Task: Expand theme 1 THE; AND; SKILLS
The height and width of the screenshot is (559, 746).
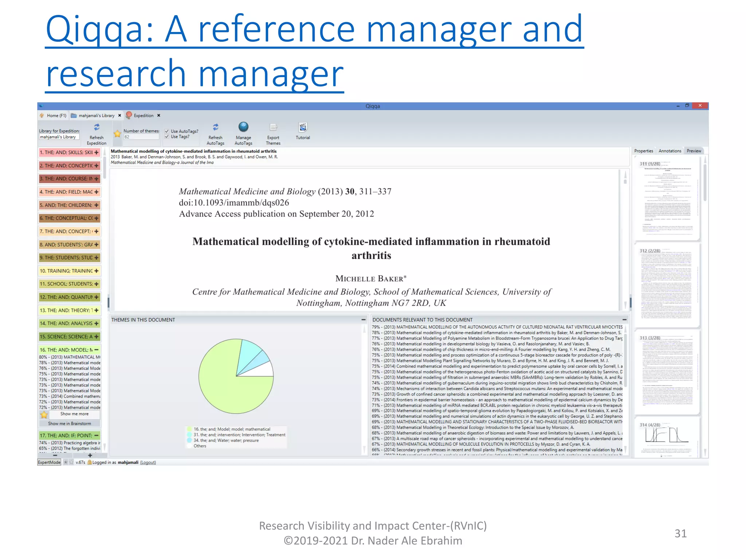Action: pyautogui.click(x=97, y=152)
